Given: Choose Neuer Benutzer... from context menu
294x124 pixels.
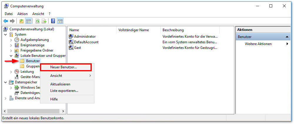Looking at the screenshot, I should (64, 67).
